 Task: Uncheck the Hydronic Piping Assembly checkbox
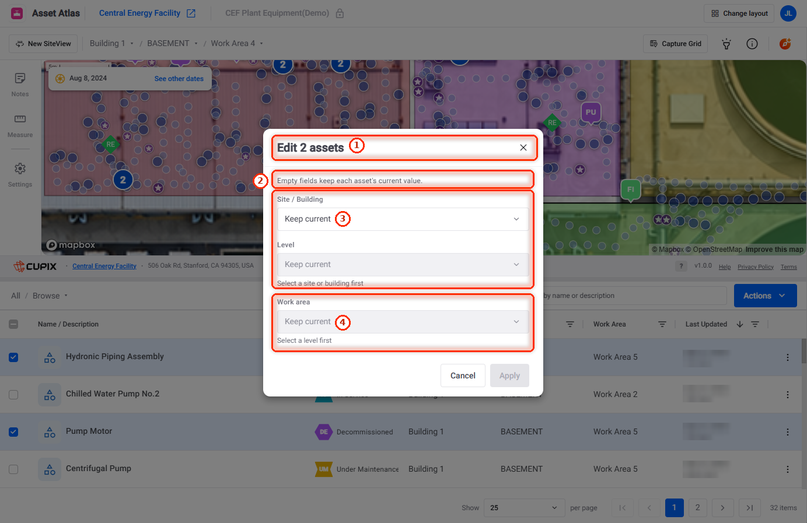pyautogui.click(x=13, y=357)
